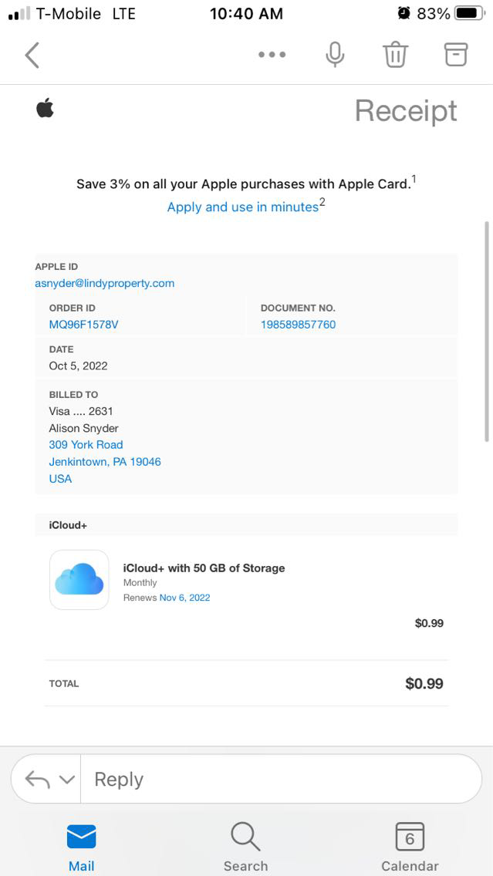Click the vertical scrollbar on the right

click(487, 332)
